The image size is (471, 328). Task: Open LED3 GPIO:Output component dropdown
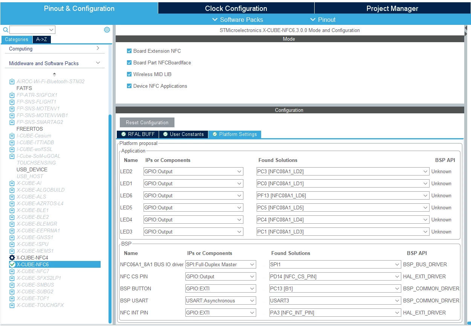[193, 232]
